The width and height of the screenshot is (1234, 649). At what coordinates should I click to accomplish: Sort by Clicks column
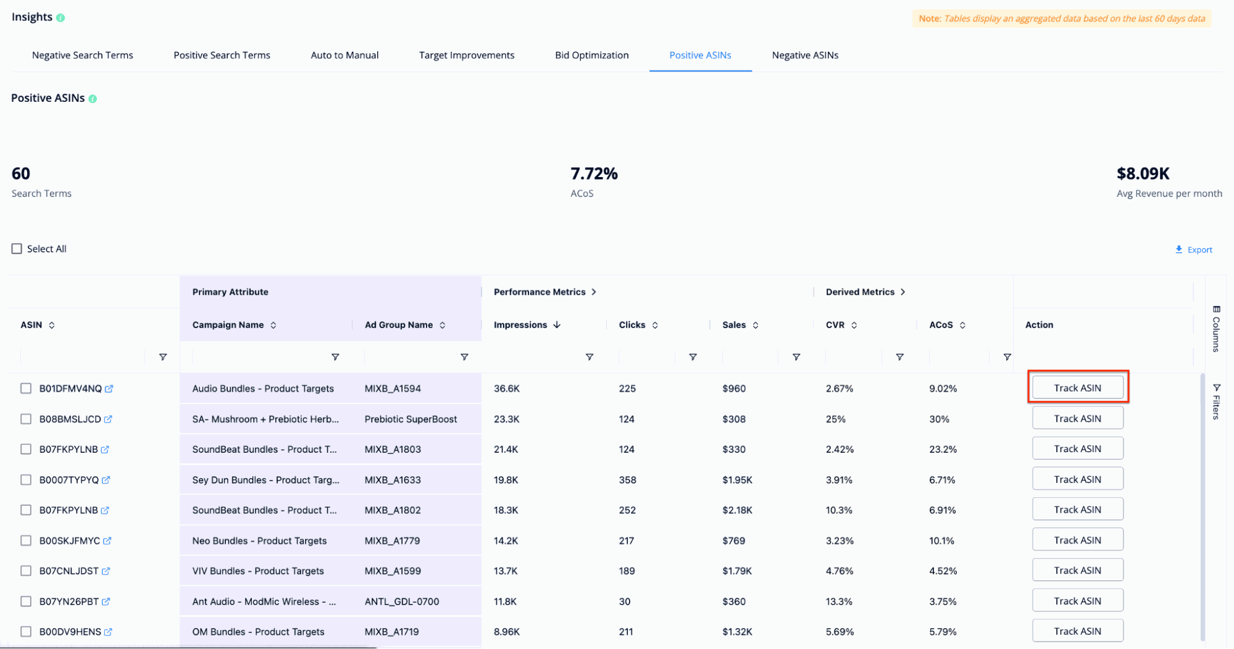(655, 325)
